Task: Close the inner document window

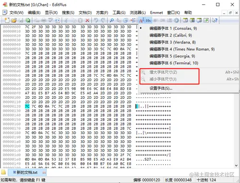Action: tap(237, 13)
